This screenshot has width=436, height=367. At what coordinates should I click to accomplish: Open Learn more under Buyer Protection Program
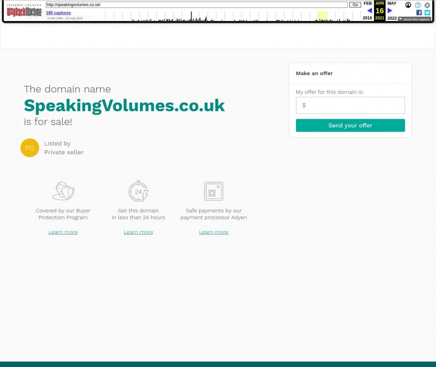[x=63, y=232]
